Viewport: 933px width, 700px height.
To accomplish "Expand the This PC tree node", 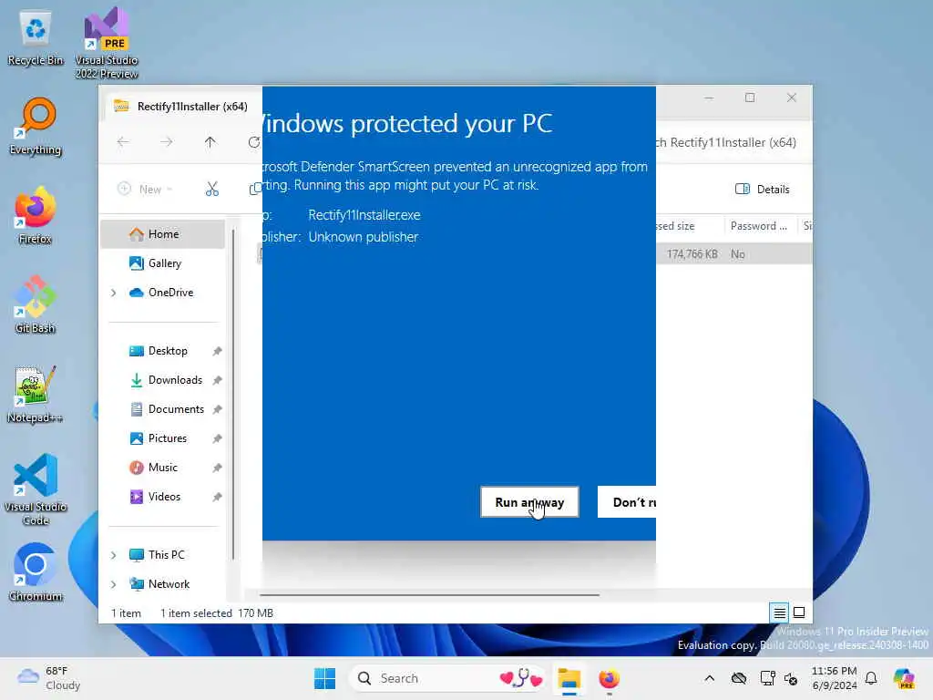I will tap(114, 555).
